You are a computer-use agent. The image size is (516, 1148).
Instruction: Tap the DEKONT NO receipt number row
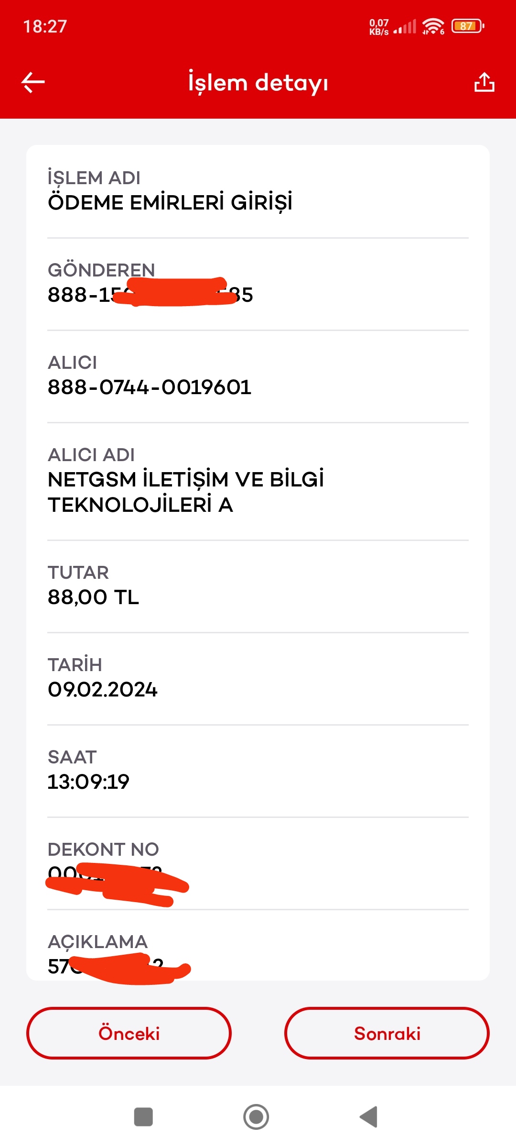tap(258, 863)
